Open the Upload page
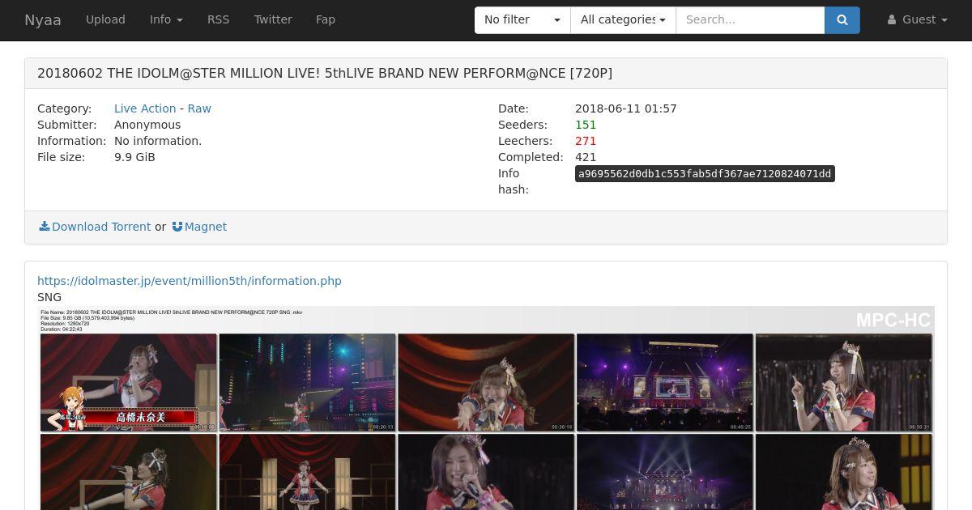The image size is (972, 510). (x=105, y=19)
